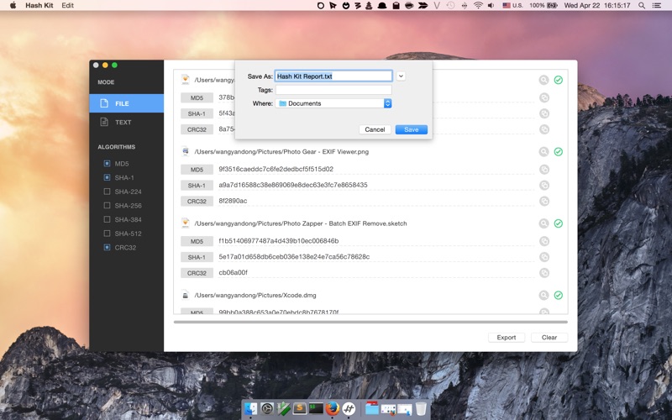
Task: Enable the SHA-384 algorithm
Action: click(108, 219)
